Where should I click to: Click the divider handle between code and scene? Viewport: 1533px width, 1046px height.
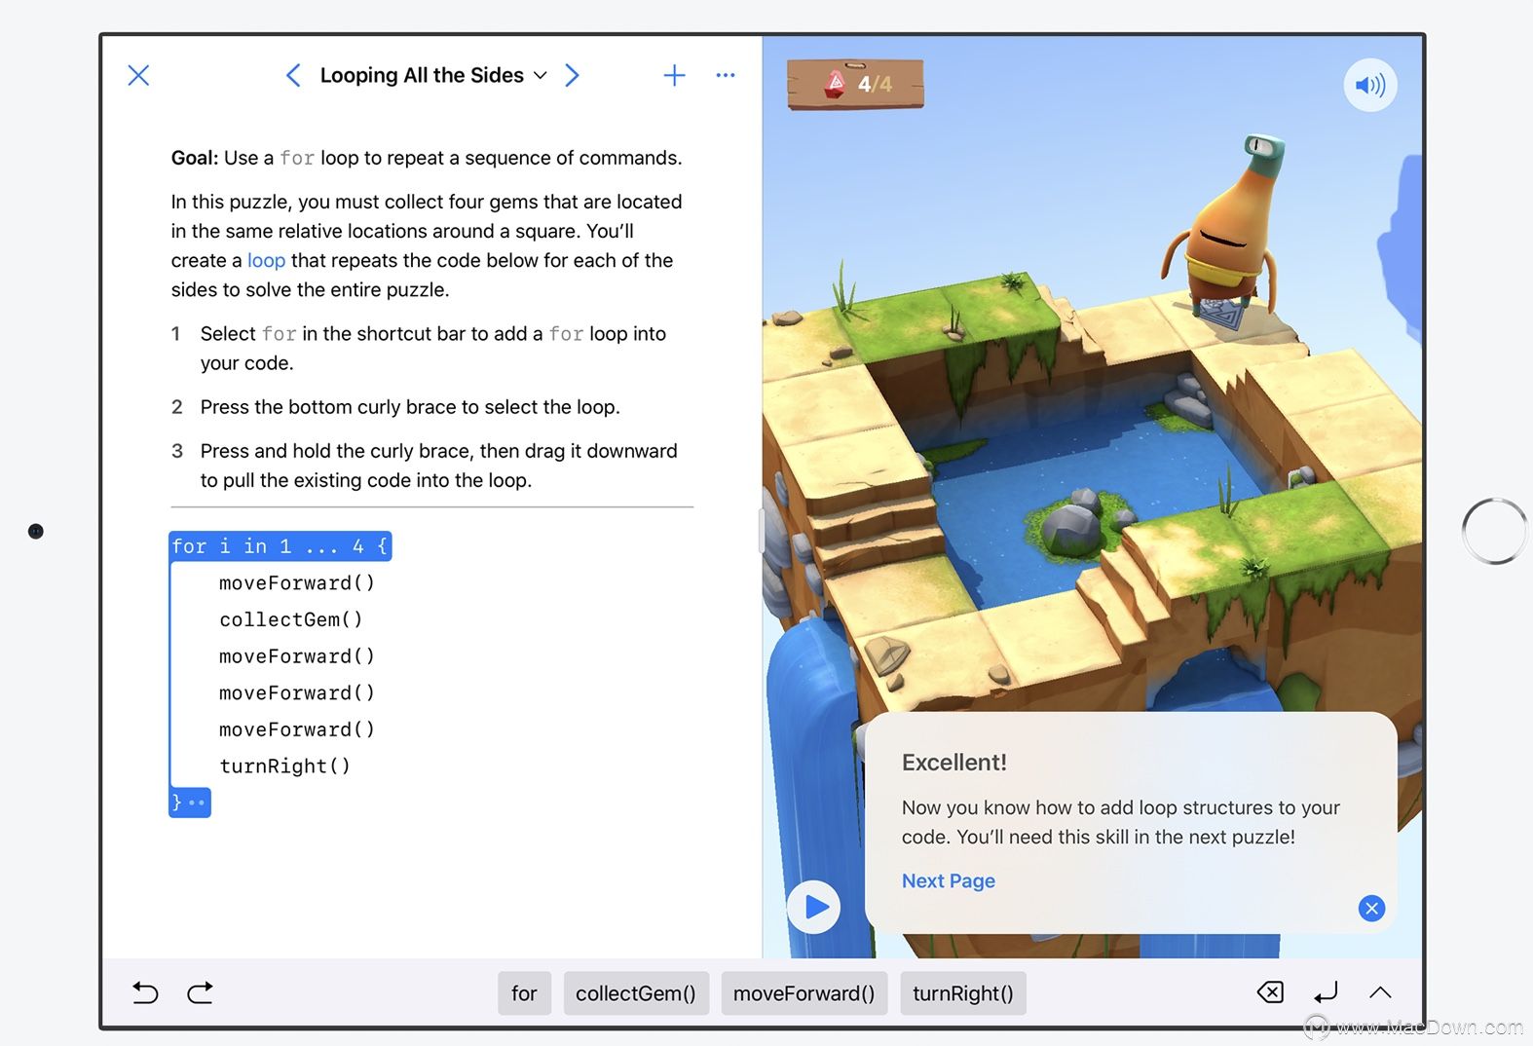click(762, 531)
